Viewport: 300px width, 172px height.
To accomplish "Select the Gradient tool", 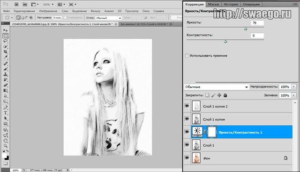I will pos(6,90).
